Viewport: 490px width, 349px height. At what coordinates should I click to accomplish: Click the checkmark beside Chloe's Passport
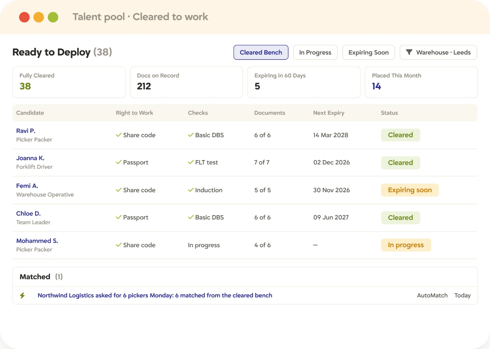point(119,217)
